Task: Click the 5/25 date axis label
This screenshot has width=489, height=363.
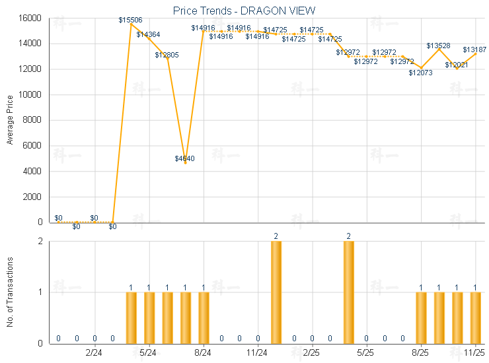Action: click(366, 353)
